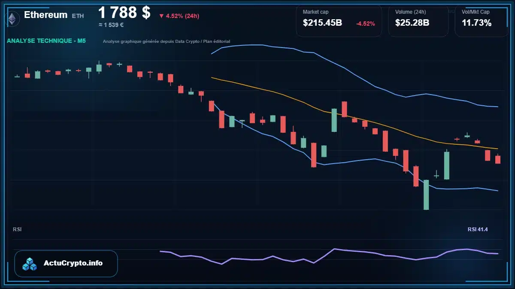The height and width of the screenshot is (289, 515).
Task: Click the ETH ticker symbol
Action: click(x=78, y=16)
